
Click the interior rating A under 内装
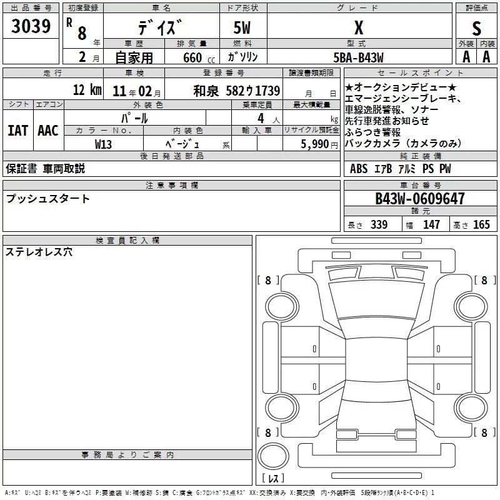pyautogui.click(x=486, y=57)
